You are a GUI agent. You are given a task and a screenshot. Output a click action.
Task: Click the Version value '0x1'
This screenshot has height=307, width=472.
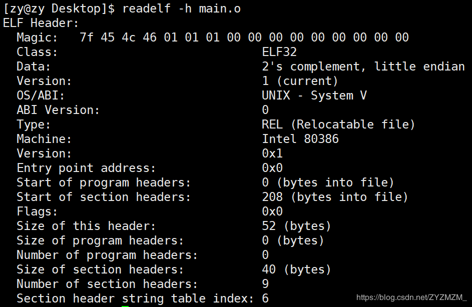272,153
